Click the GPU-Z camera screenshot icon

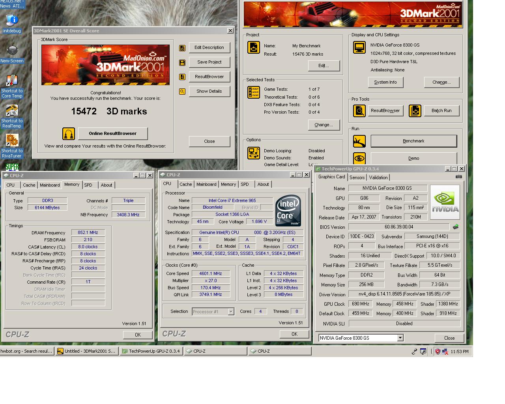pos(458,177)
